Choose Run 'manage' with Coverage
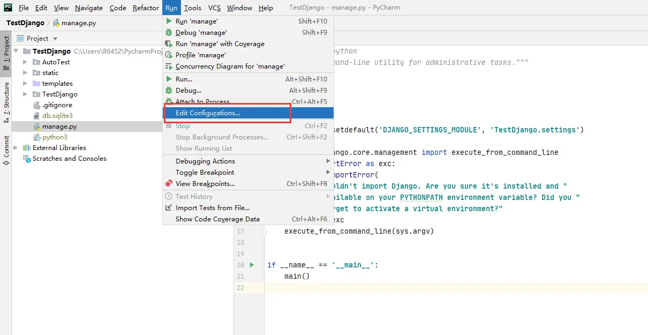This screenshot has height=335, width=648. (x=248, y=43)
